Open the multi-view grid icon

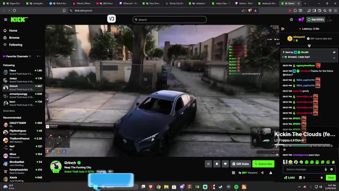tap(233, 173)
